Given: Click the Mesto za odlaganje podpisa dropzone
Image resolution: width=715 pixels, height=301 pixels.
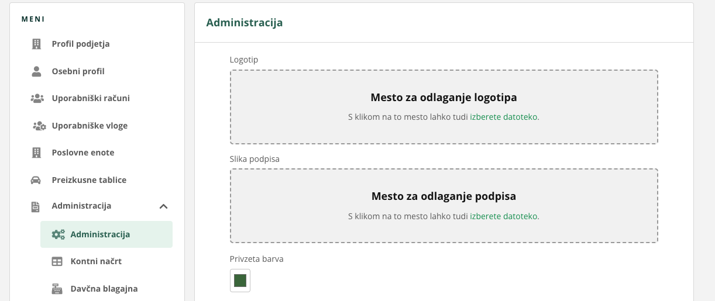Looking at the screenshot, I should [x=444, y=206].
